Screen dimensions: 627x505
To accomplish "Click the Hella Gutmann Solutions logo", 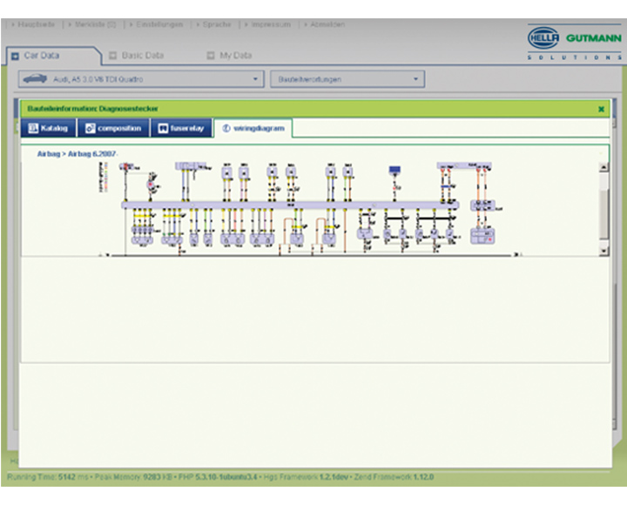I will click(x=575, y=43).
